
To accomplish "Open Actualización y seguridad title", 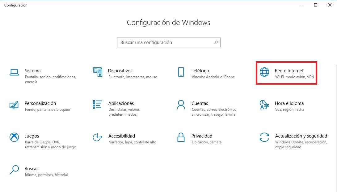I will tap(301, 136).
